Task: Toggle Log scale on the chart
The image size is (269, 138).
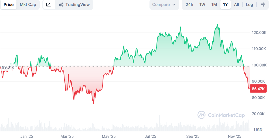Action: pos(249,5)
